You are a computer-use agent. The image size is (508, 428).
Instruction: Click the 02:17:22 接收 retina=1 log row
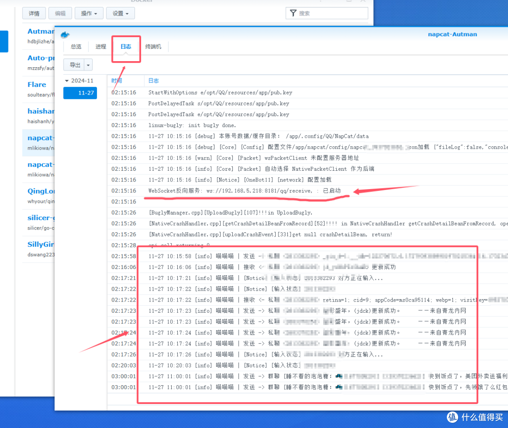308,300
